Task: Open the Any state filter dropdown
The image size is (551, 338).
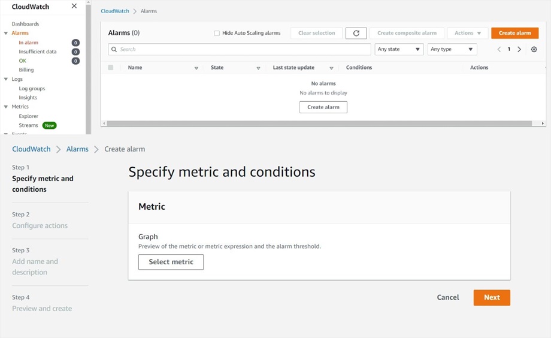Action: point(399,49)
